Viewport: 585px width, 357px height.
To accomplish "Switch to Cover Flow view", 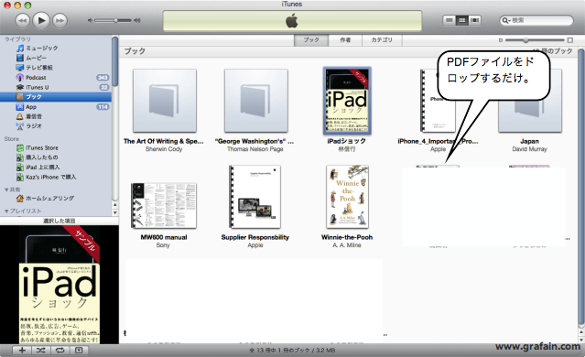I will point(474,20).
